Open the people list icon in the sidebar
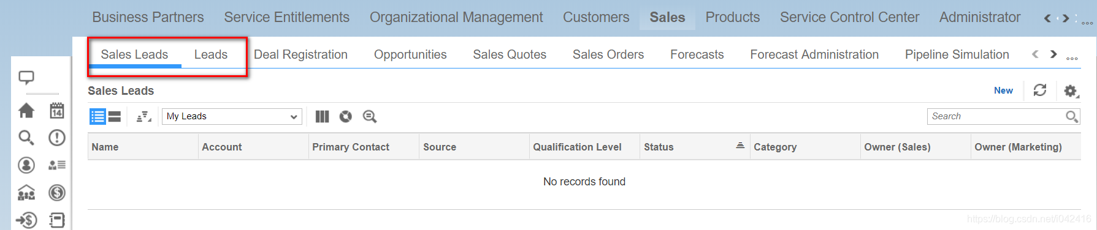 [57, 165]
